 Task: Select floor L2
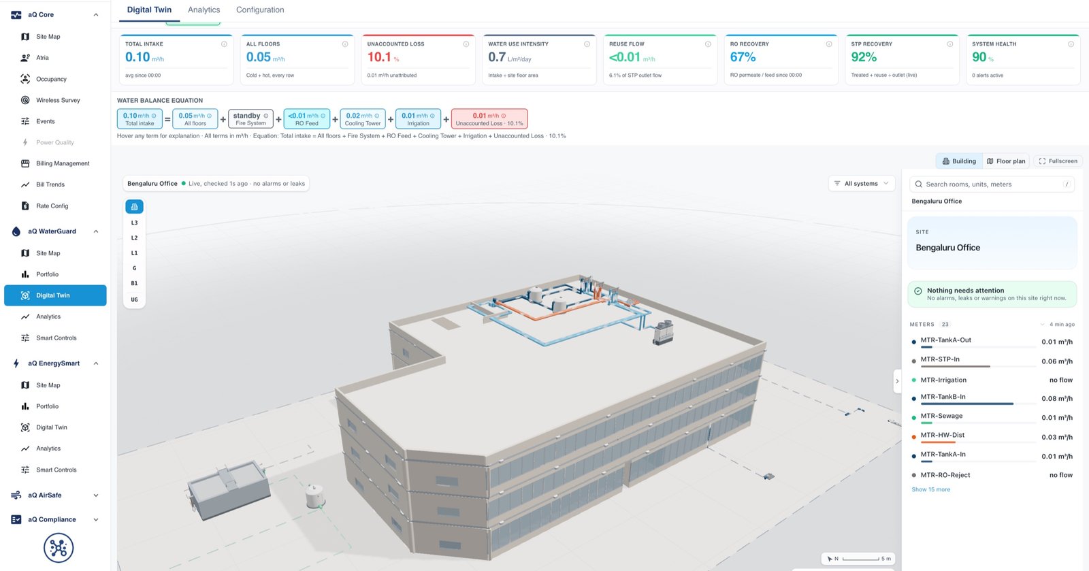pyautogui.click(x=134, y=238)
